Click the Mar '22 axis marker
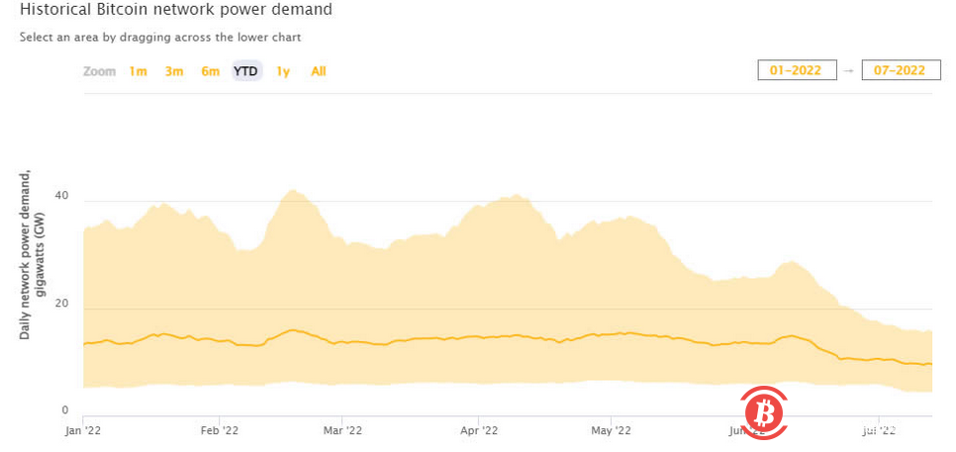The width and height of the screenshot is (956, 452). pyautogui.click(x=340, y=431)
